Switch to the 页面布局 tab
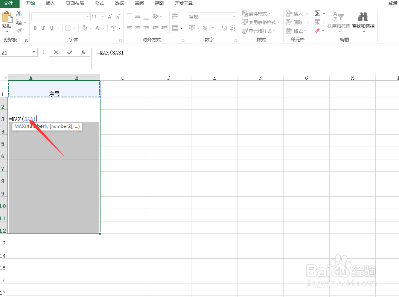This screenshot has width=399, height=297. (x=75, y=3)
